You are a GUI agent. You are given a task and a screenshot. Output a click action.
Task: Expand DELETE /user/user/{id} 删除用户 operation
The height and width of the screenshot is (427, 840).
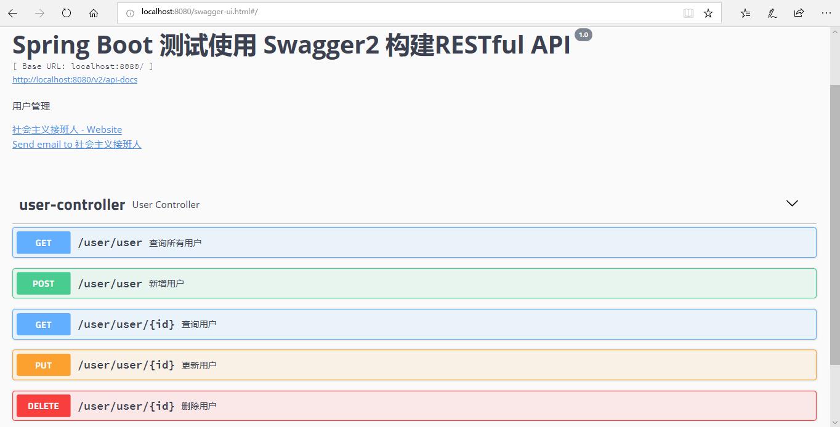pos(414,406)
